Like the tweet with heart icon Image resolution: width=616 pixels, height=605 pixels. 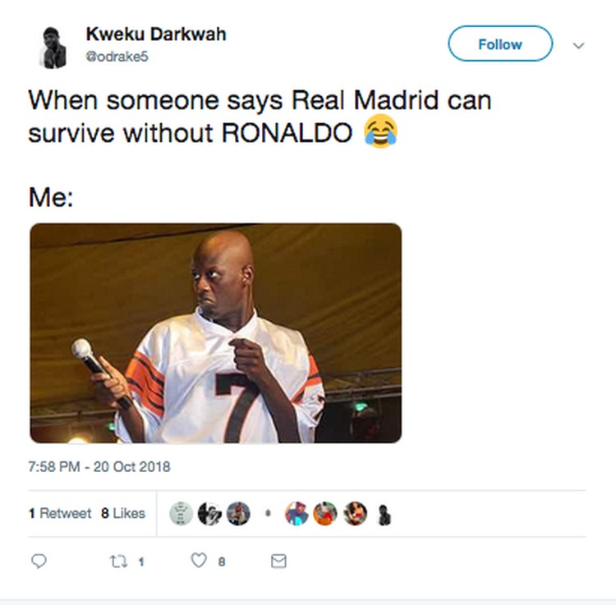point(199,560)
